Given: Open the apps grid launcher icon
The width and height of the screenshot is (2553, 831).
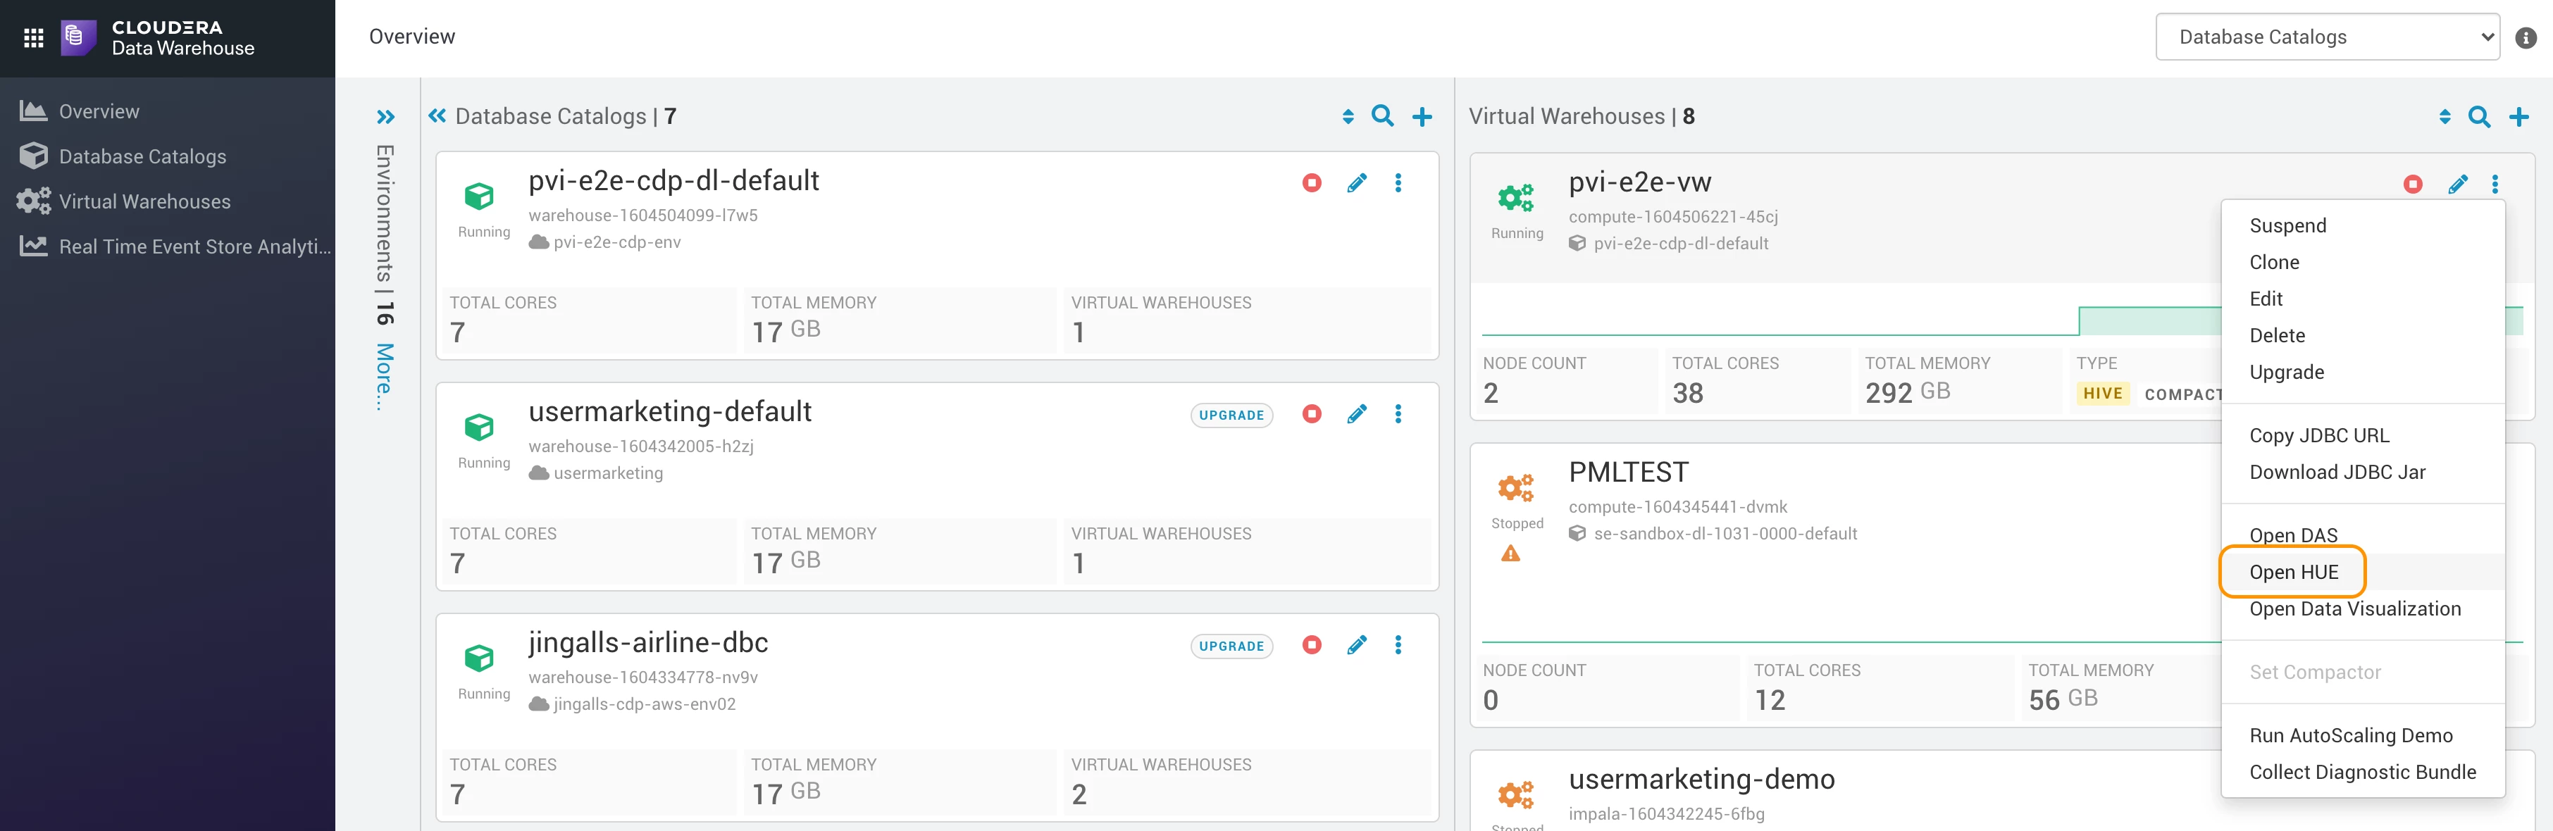Looking at the screenshot, I should point(34,37).
